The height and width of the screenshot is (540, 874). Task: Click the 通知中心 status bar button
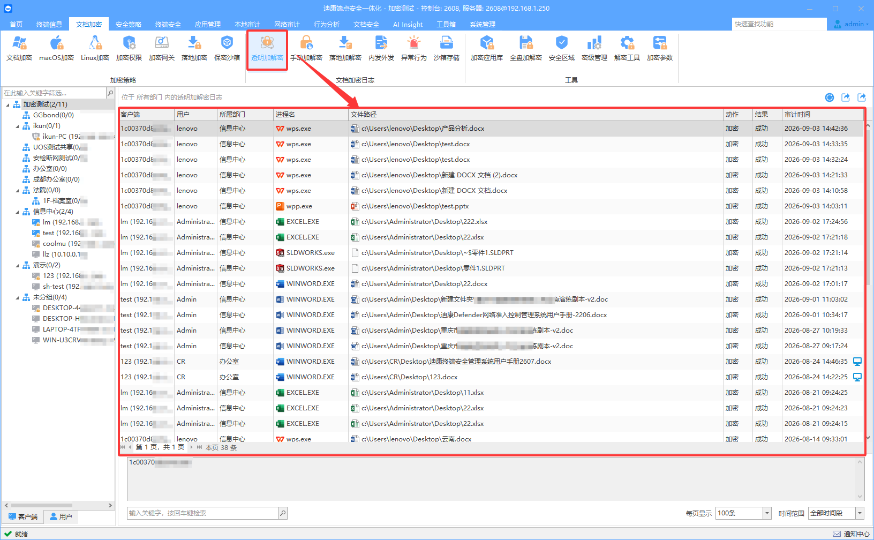click(x=852, y=534)
